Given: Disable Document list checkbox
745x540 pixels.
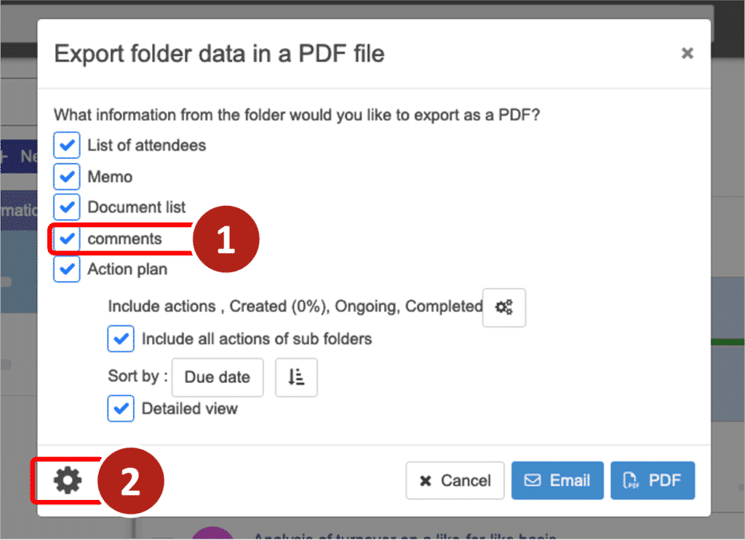Looking at the screenshot, I should pyautogui.click(x=67, y=207).
